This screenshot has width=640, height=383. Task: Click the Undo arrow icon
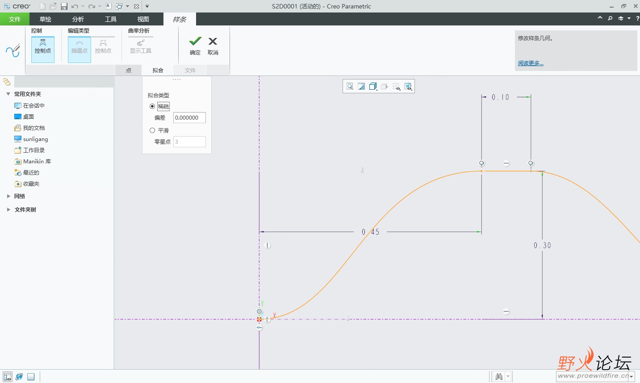75,6
